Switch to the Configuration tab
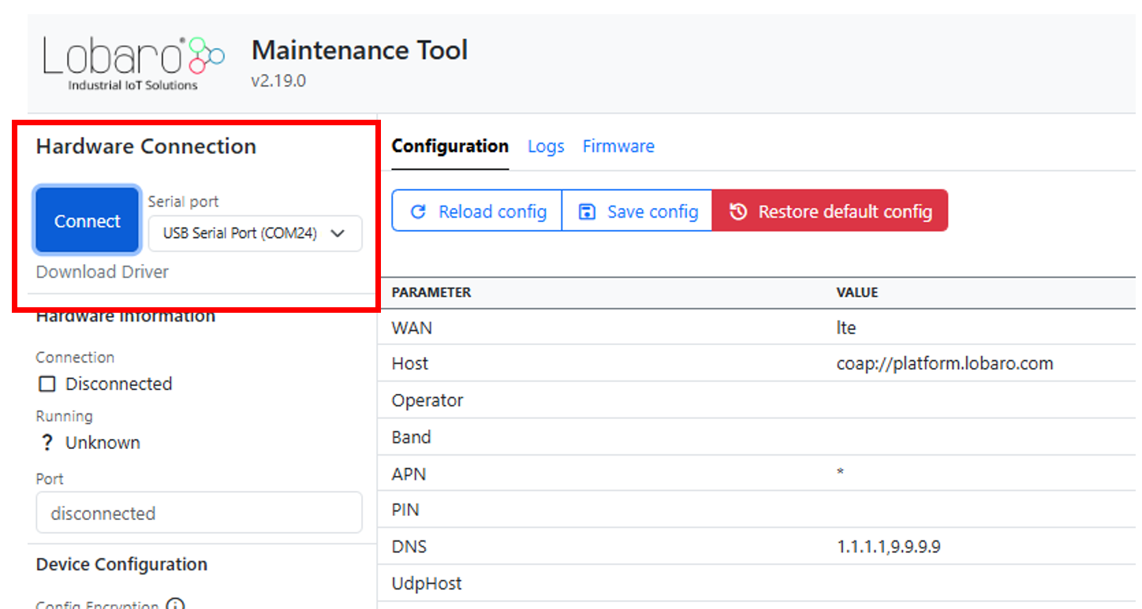 (x=450, y=147)
